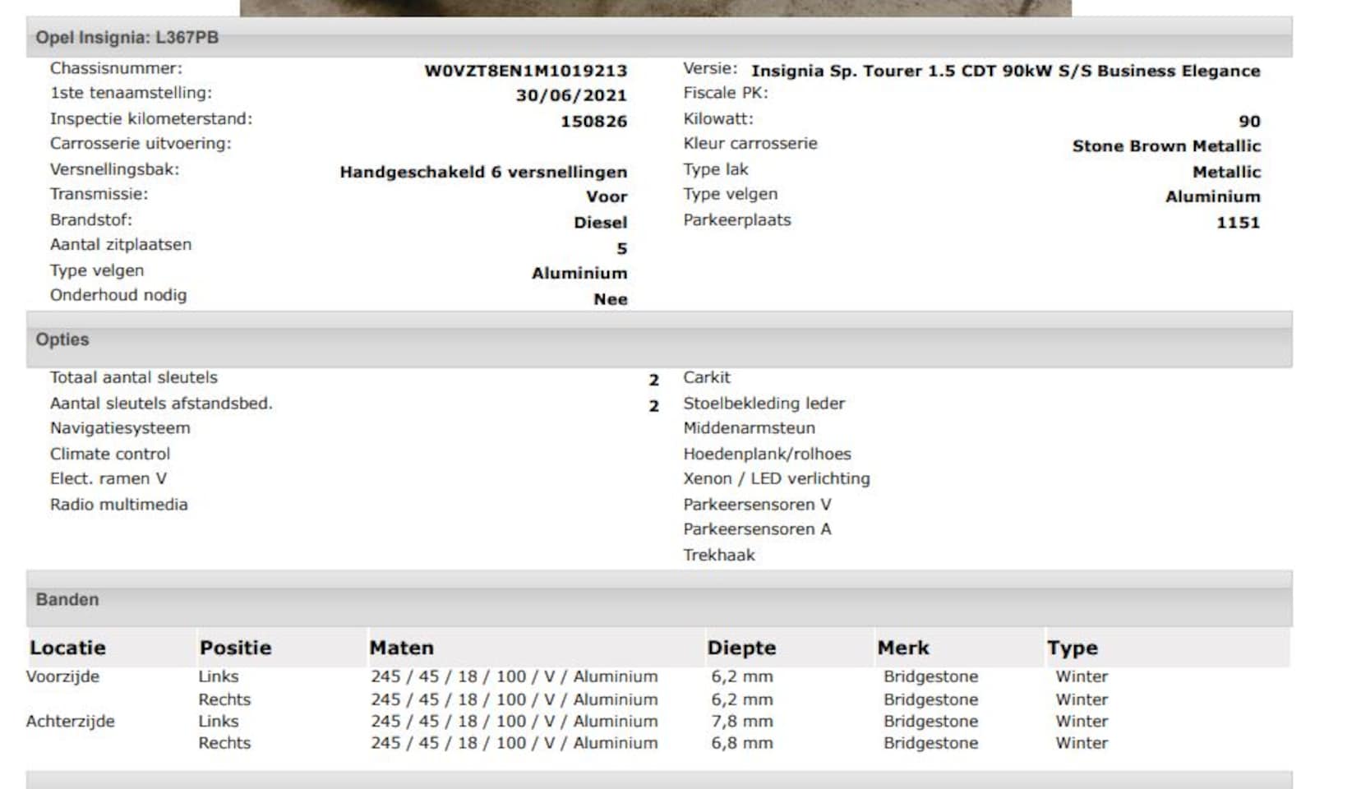
Task: Click the "Locatie" column header
Action: (67, 648)
